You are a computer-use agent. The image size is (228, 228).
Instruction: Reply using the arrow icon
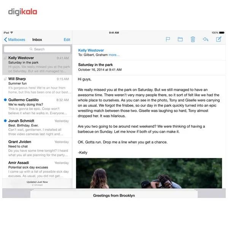pos(206,39)
